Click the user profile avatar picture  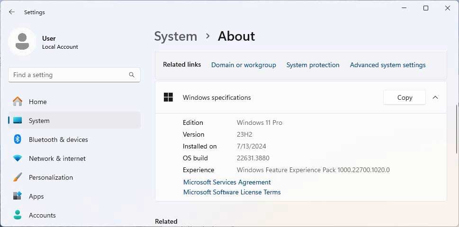point(22,42)
